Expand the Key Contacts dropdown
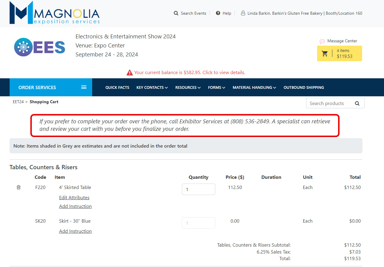This screenshot has width=384, height=267. point(152,88)
